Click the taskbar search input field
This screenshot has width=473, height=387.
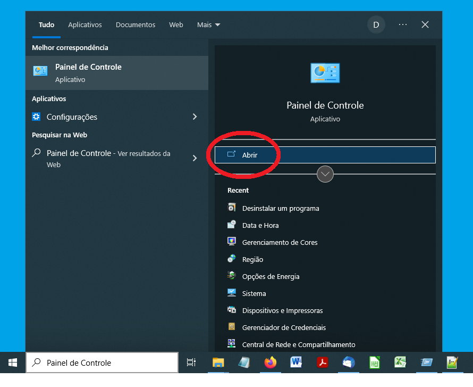pos(106,363)
